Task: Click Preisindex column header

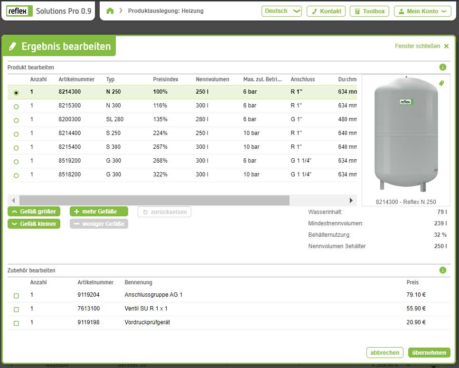Action: coord(166,79)
